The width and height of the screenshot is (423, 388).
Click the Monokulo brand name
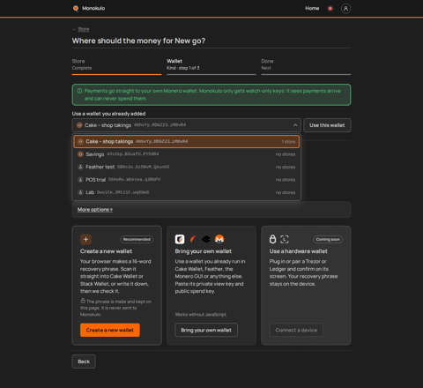click(93, 9)
